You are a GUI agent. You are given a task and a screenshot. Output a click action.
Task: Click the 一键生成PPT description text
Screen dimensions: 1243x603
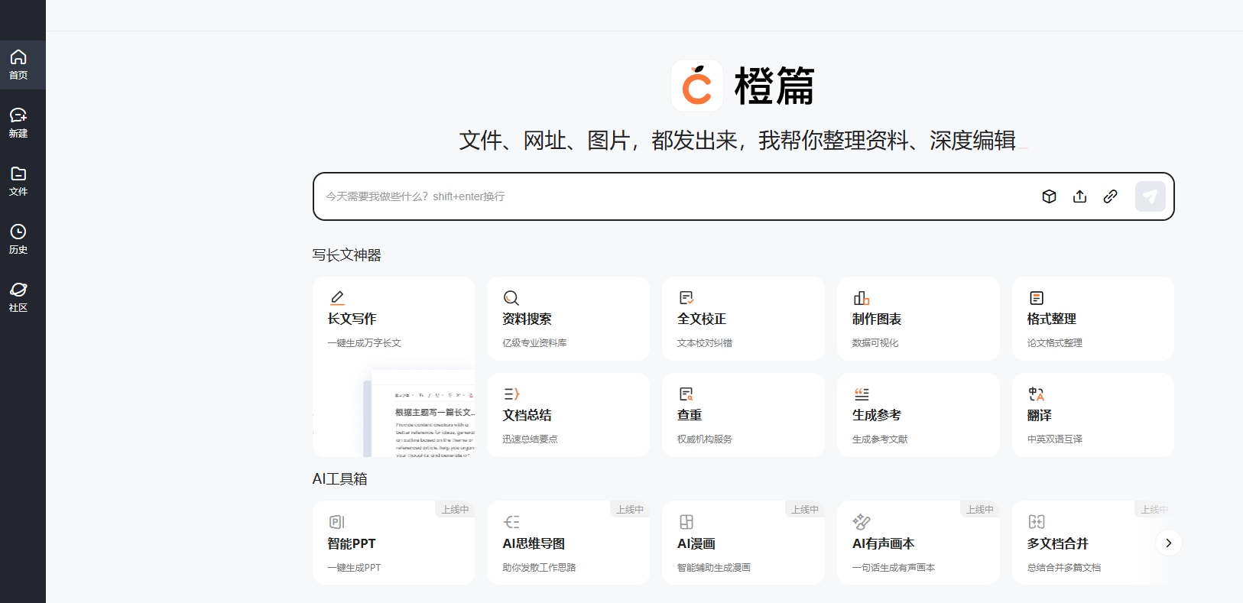pyautogui.click(x=354, y=568)
